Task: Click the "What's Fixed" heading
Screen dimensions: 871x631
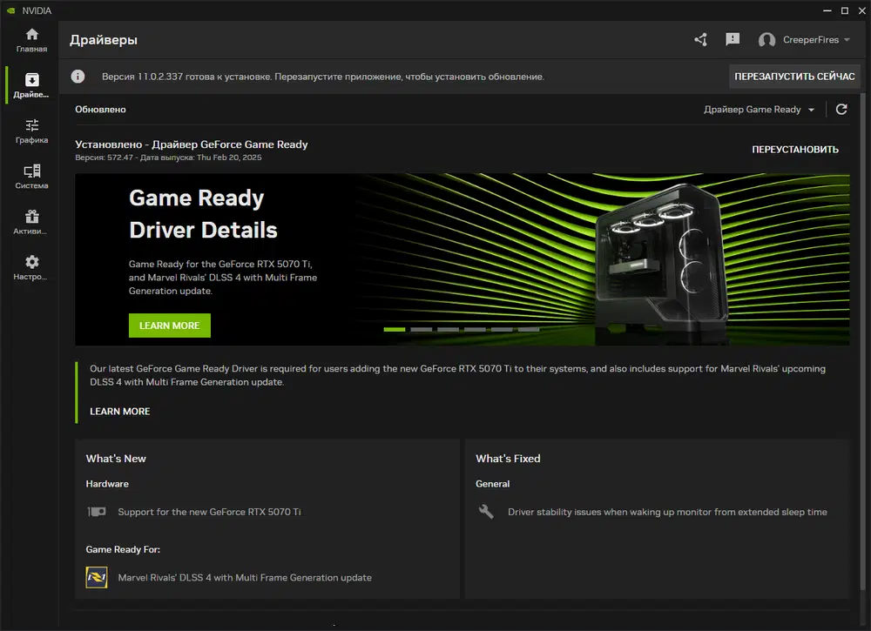Action: (508, 459)
